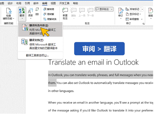This screenshot has height=114, width=159.
Task: Expand the 审阅窗格 dropdown arrow
Action: click(142, 19)
